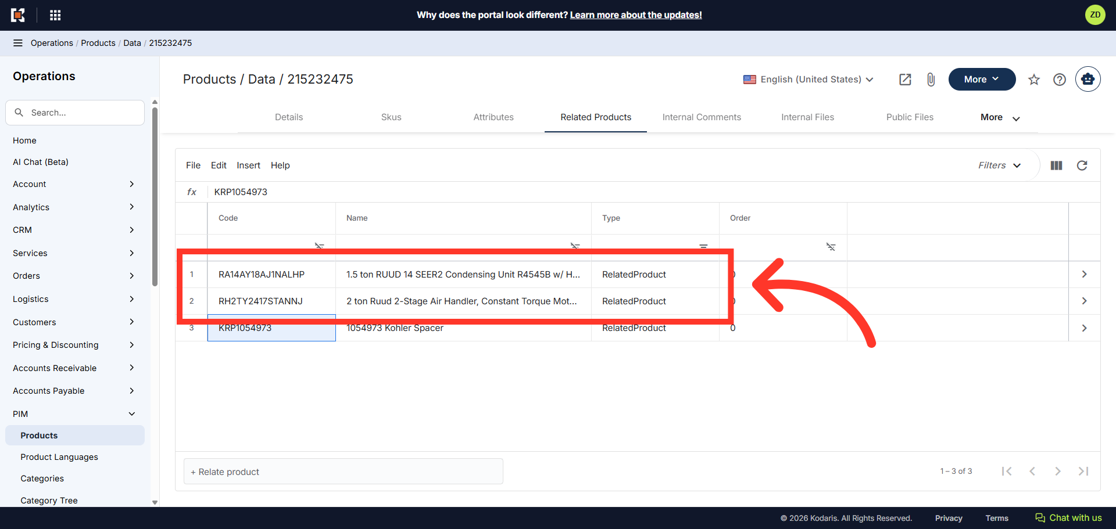Open Product Languages under PIM
The image size is (1116, 529).
(59, 457)
